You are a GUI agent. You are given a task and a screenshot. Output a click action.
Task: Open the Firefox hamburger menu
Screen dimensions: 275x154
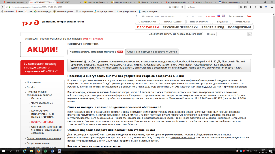[x=272, y=7]
